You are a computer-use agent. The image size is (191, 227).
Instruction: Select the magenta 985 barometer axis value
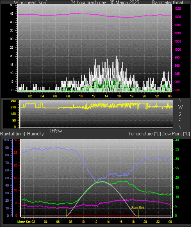[177, 74]
